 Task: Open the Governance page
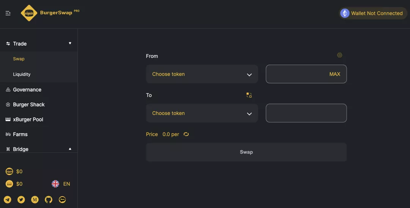(27, 90)
